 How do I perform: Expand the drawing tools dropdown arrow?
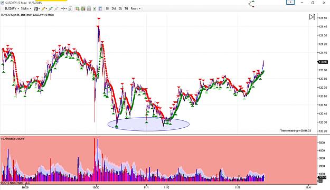[x=46, y=8]
